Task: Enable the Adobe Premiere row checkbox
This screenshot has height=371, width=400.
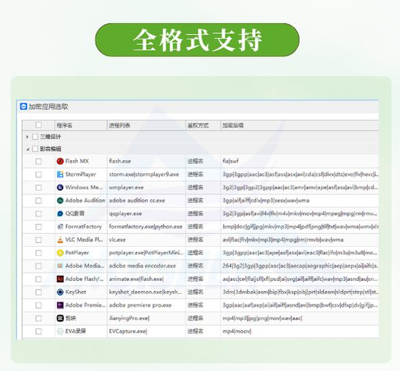Action: tap(39, 305)
